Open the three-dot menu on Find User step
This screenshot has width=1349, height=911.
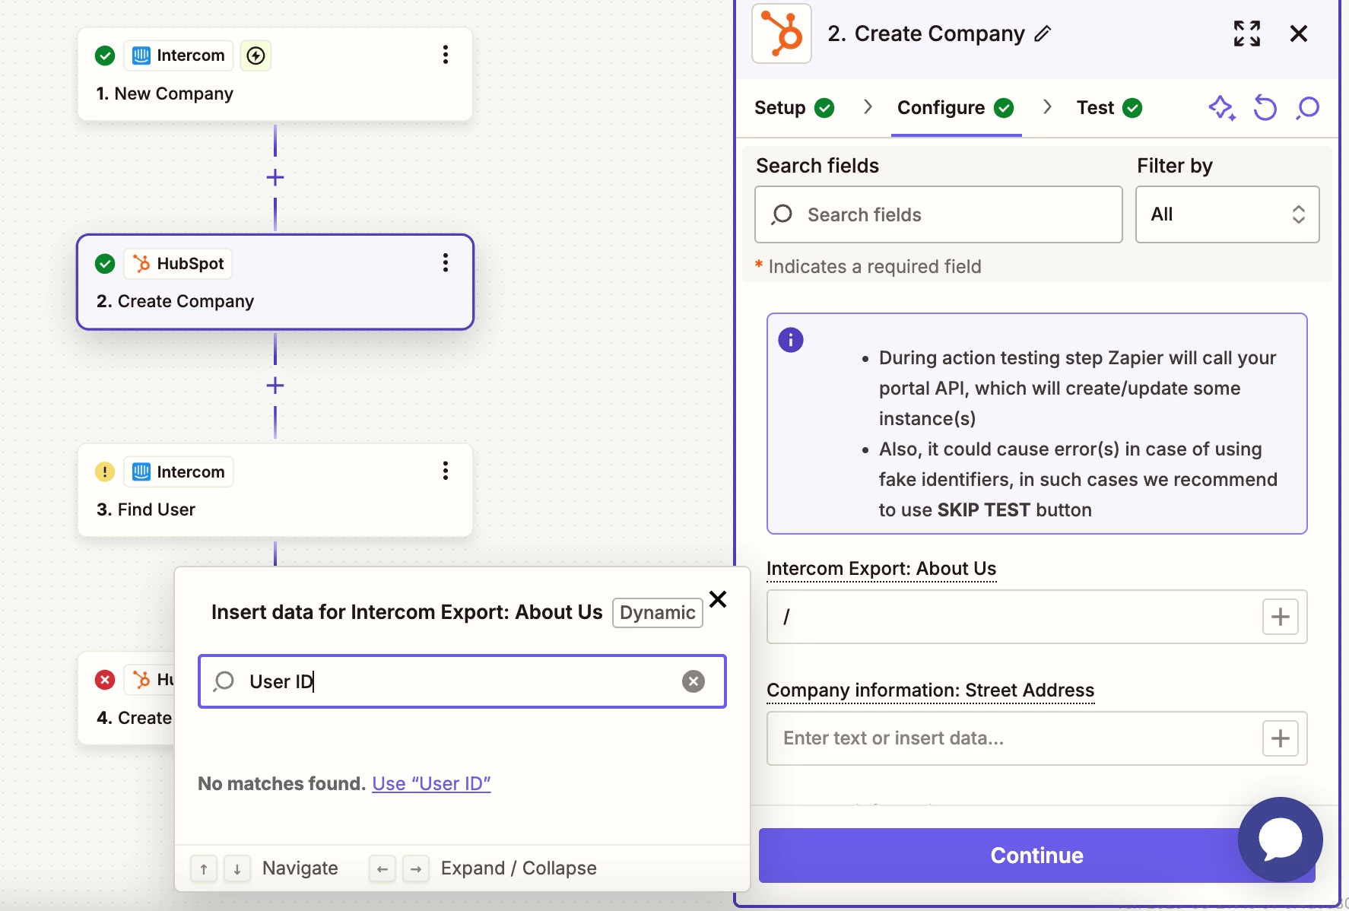click(446, 471)
